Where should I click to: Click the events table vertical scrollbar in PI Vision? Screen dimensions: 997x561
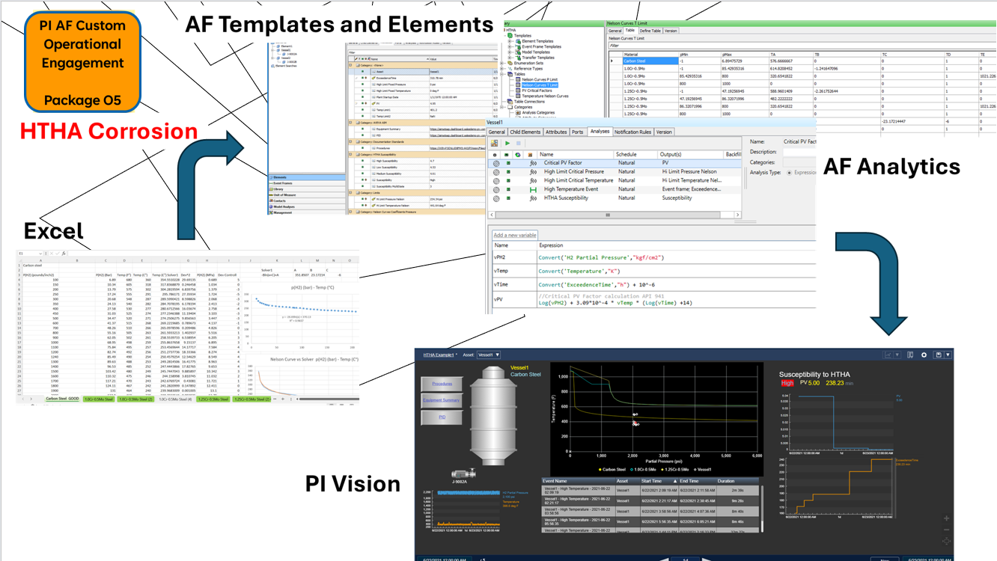pos(763,508)
